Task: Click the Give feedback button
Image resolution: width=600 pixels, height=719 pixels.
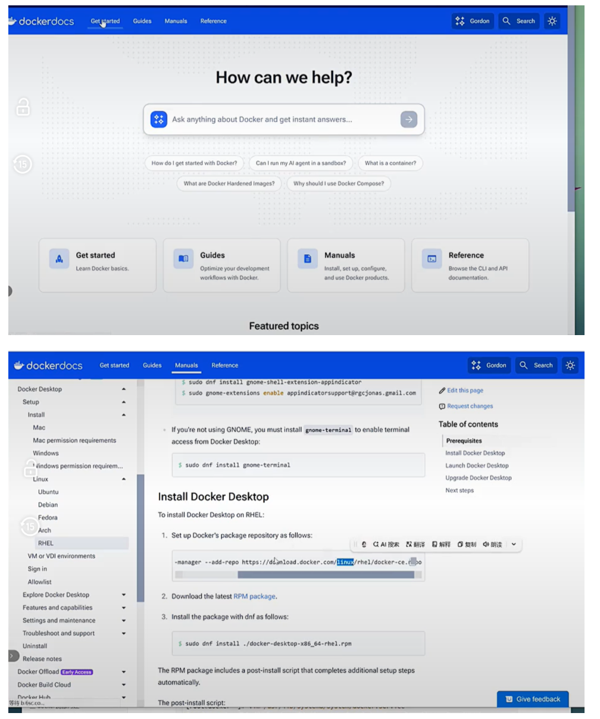Action: point(533,699)
